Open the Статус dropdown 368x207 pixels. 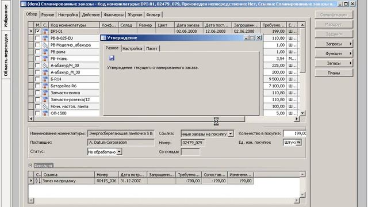click(119, 152)
